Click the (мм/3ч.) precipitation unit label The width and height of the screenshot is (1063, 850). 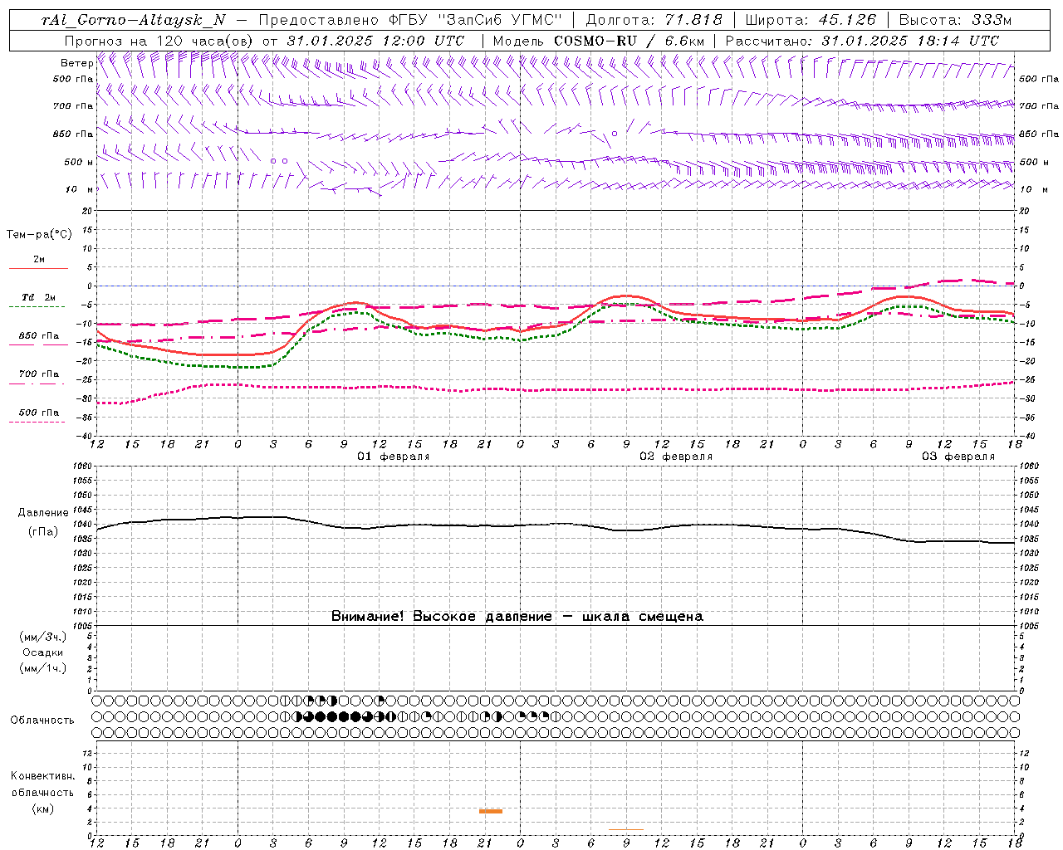(43, 637)
